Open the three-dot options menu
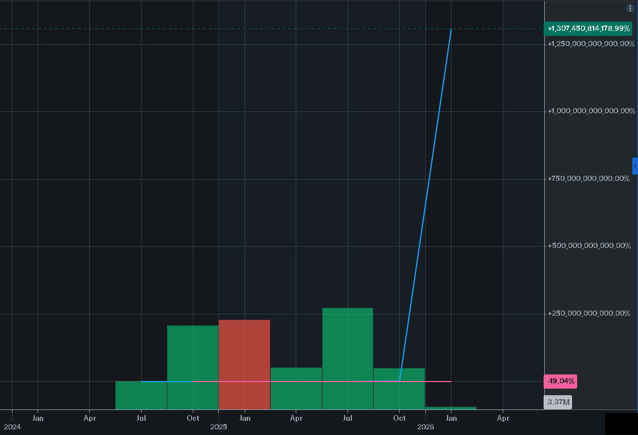The image size is (638, 435). coord(630,9)
